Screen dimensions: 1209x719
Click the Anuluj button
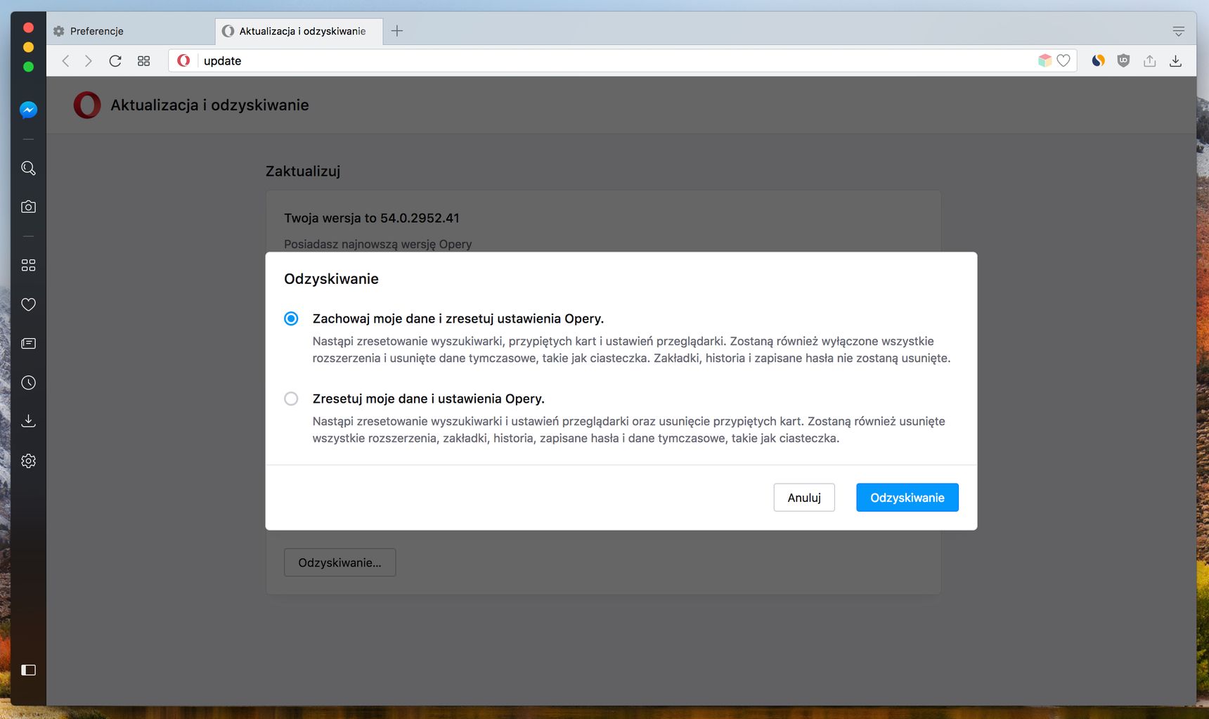(x=804, y=498)
